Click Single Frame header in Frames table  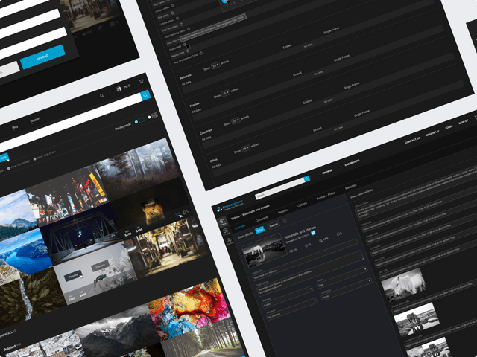click(x=341, y=58)
